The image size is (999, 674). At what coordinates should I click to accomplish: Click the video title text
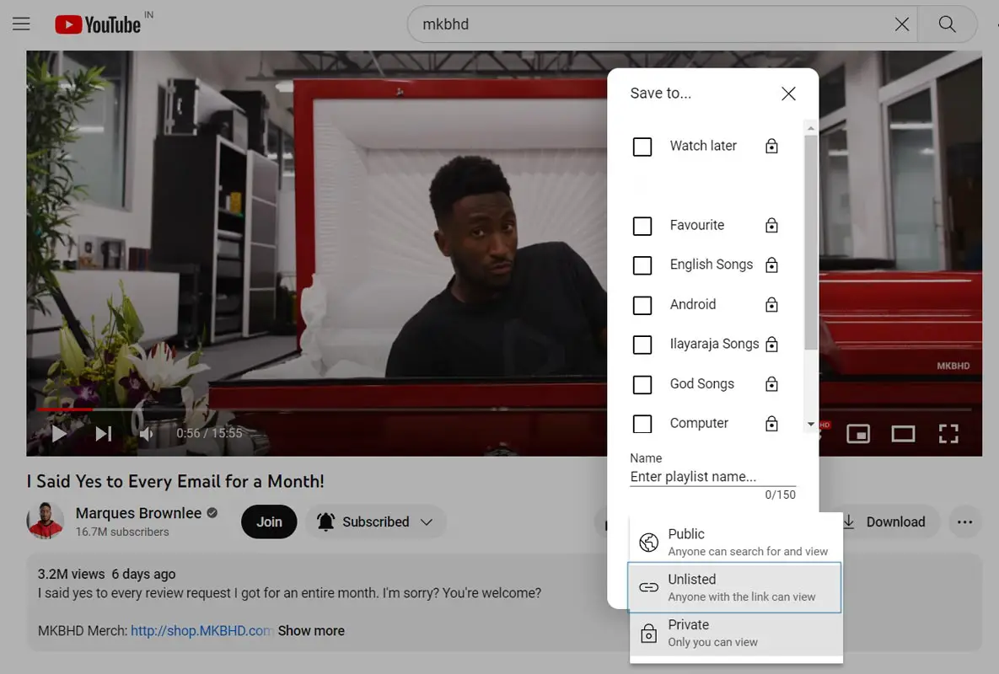[175, 481]
